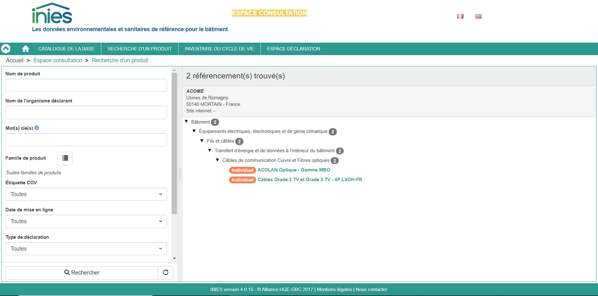598x296 pixels.
Task: Click Recherche d'un produit breadcrumb link
Action: tap(120, 60)
